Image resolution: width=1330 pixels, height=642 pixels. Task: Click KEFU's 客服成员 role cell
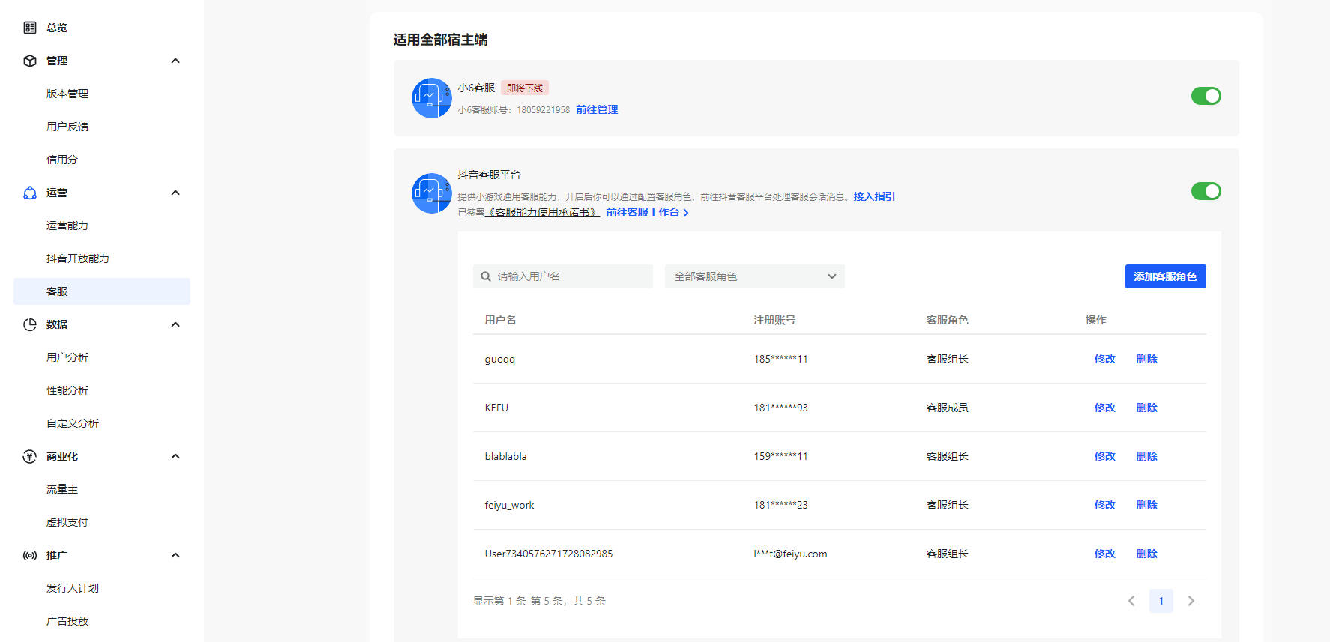pos(948,408)
